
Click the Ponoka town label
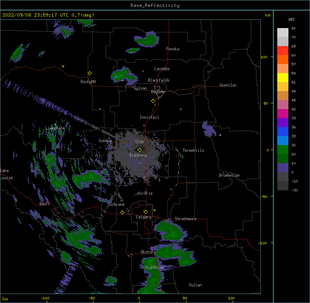[x=173, y=49]
